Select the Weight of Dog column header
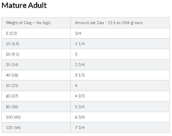172x136 pixels. coord(36,23)
